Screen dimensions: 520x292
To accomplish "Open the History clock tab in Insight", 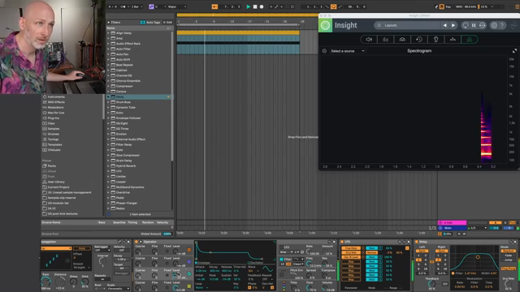I will pyautogui.click(x=419, y=40).
